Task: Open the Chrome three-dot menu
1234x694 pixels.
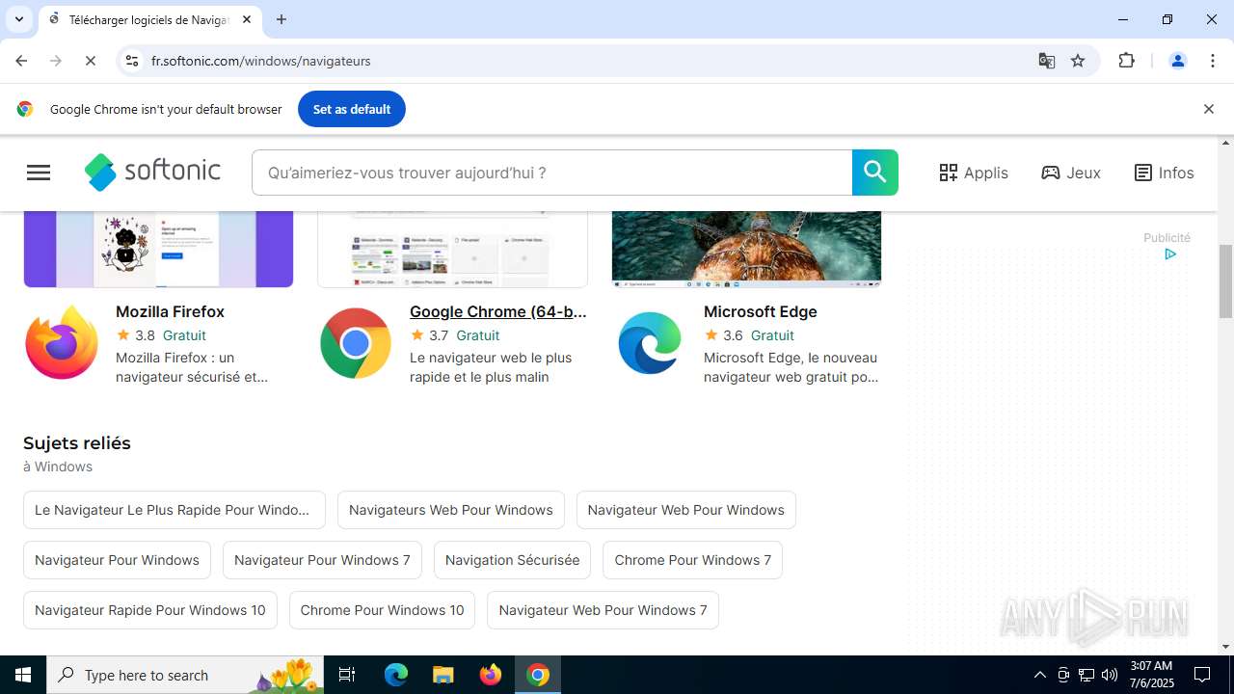Action: (1212, 61)
